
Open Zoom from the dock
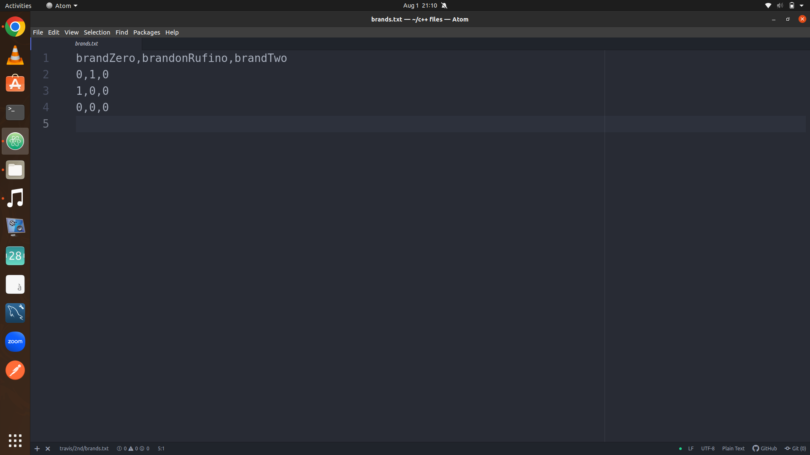15,342
